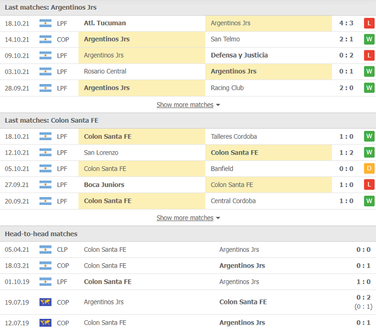
Task: Click Argentina flag in 12.10.21 San Lorenzo row
Action: [x=45, y=153]
